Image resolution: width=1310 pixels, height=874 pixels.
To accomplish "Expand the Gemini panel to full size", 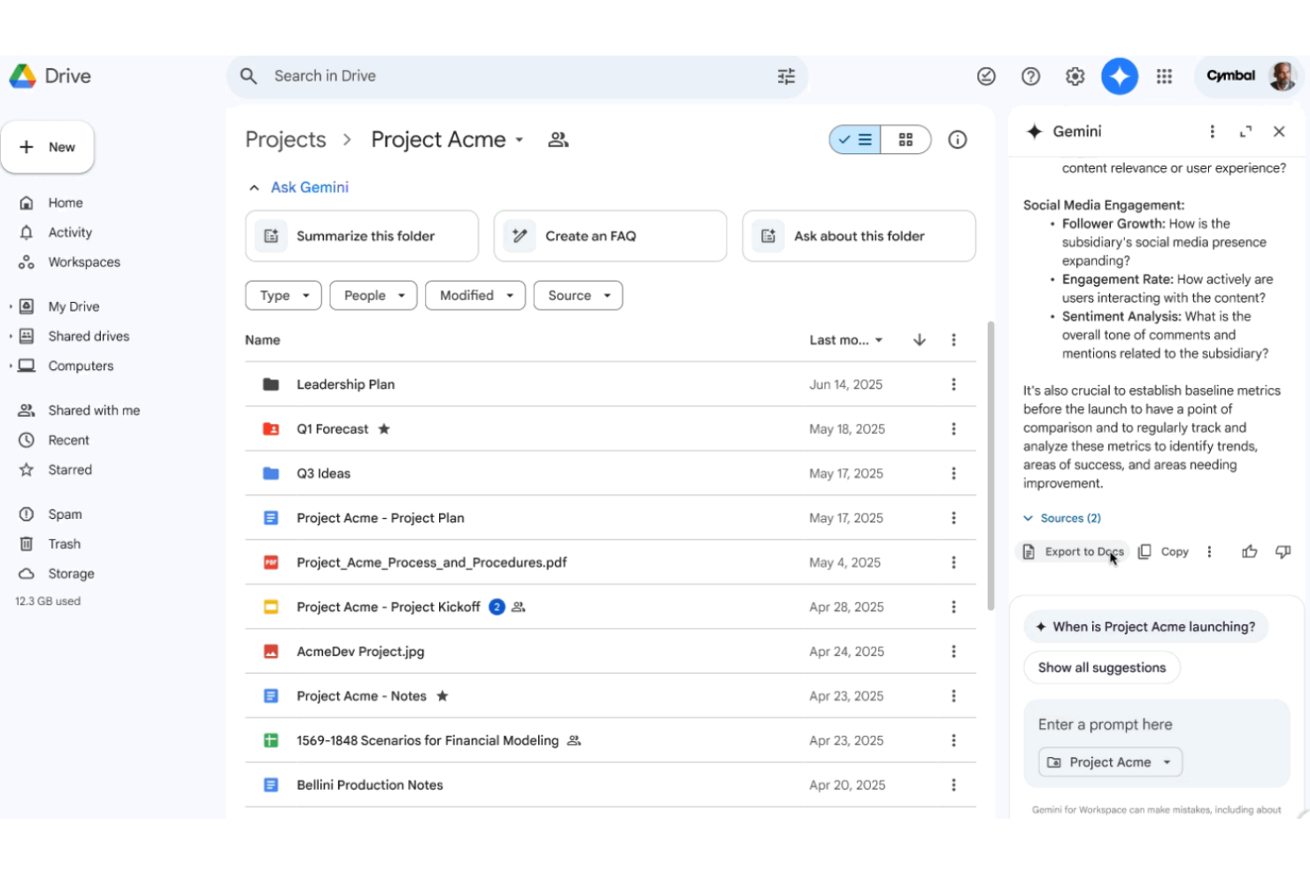I will (1245, 131).
